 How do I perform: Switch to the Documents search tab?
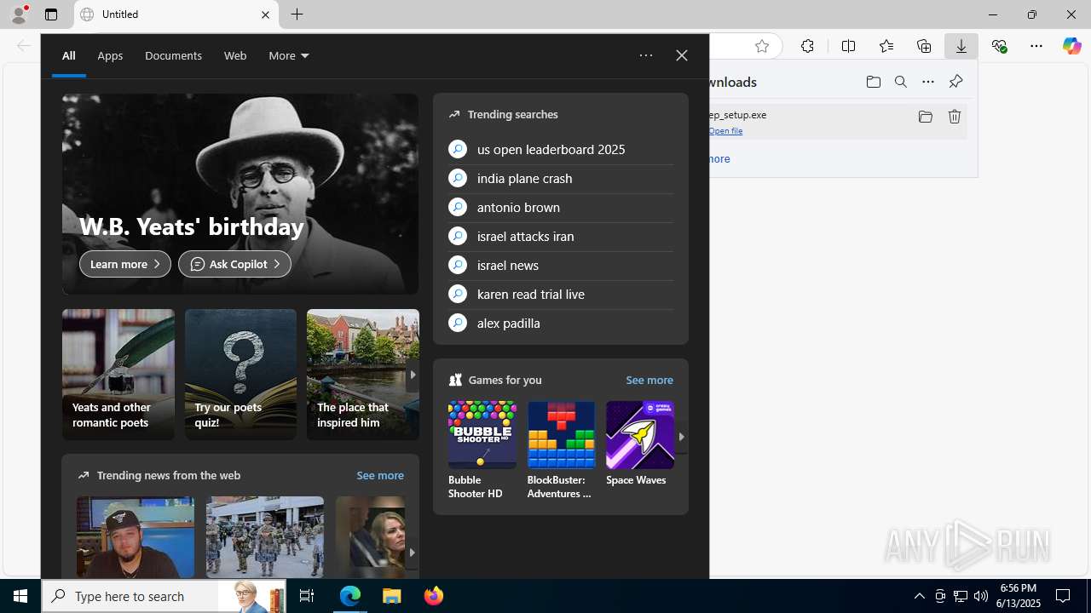tap(173, 55)
